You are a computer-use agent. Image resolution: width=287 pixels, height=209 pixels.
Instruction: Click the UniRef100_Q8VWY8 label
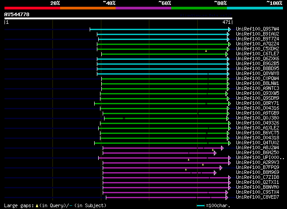pyautogui.click(x=257, y=74)
